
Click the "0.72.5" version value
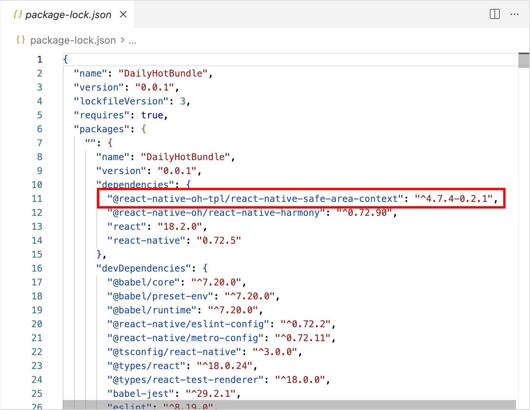[x=219, y=241]
